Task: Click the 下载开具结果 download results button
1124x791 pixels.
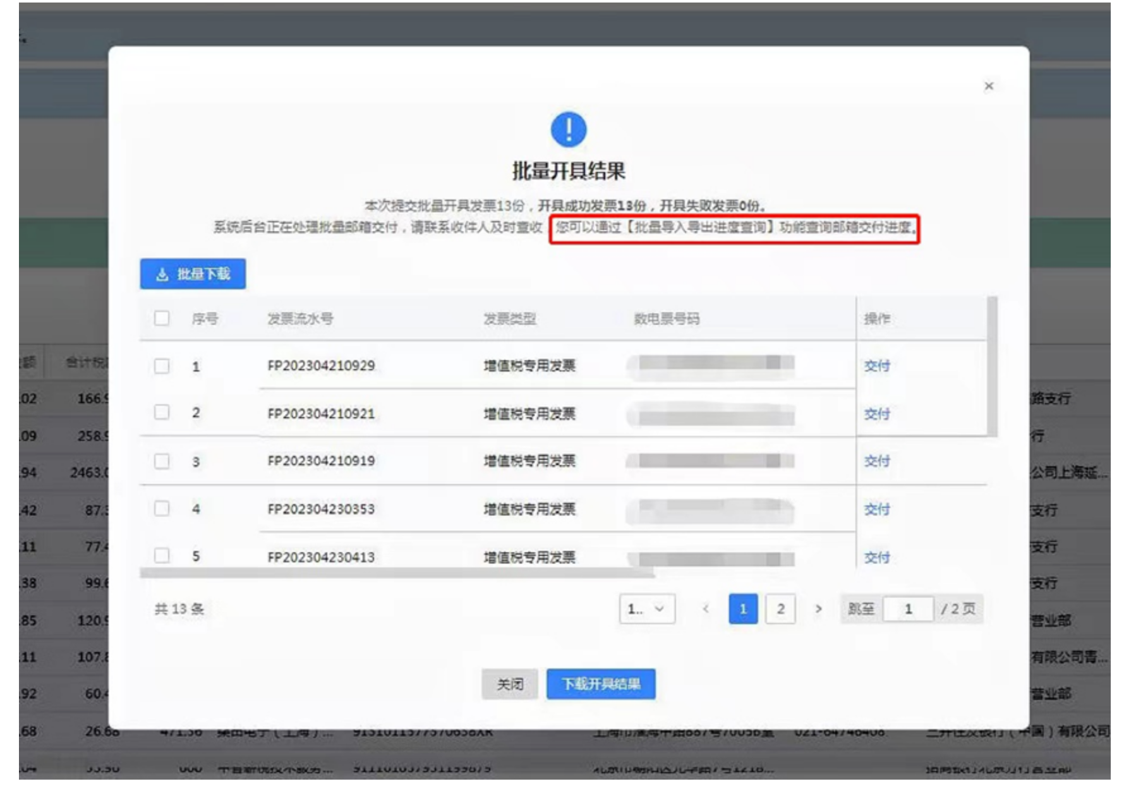Action: coord(601,684)
